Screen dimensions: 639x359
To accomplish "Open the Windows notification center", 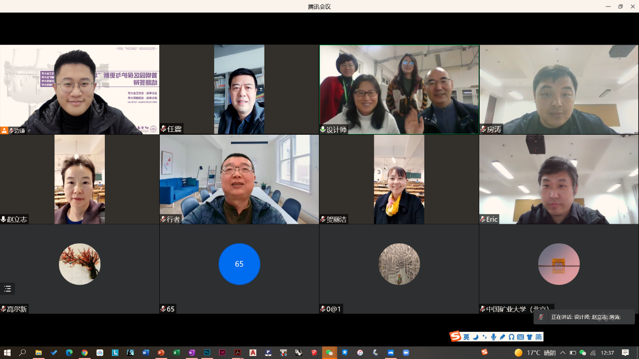I will point(625,353).
